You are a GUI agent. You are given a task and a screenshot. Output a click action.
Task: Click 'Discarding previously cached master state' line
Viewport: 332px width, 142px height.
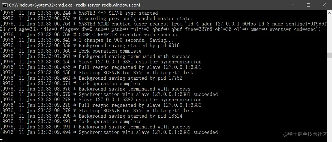(135, 18)
